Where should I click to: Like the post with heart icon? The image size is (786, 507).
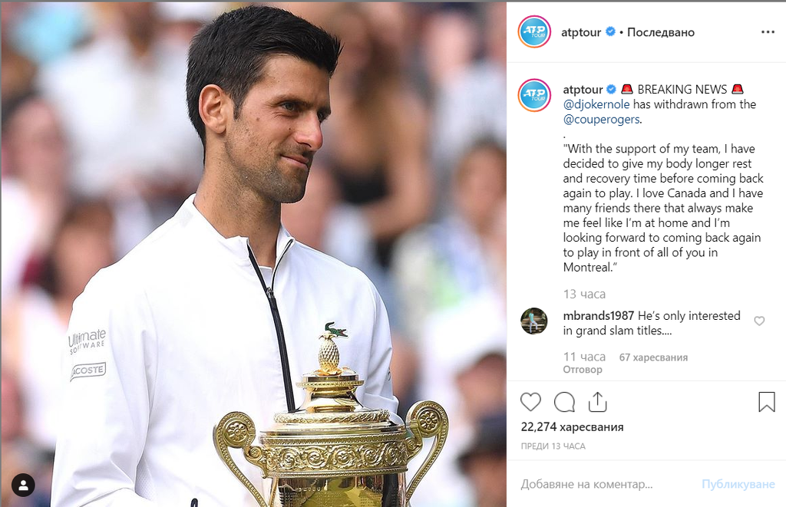[530, 402]
